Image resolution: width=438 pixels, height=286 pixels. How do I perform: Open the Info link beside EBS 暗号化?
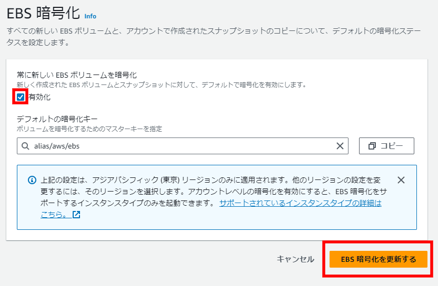[90, 16]
